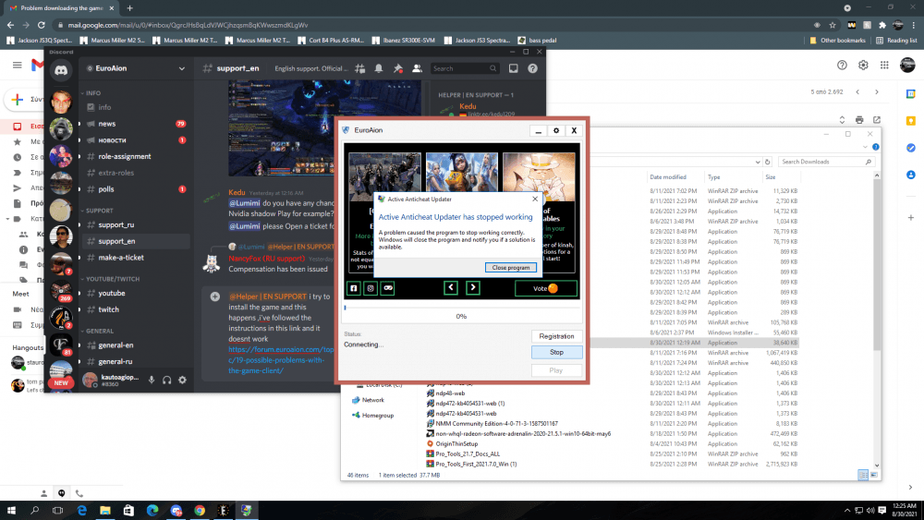
Task: Show next launcher news slide
Action: pyautogui.click(x=473, y=288)
